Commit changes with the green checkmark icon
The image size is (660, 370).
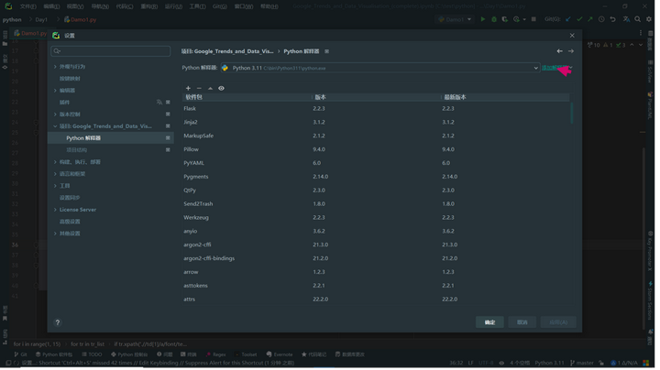(579, 19)
